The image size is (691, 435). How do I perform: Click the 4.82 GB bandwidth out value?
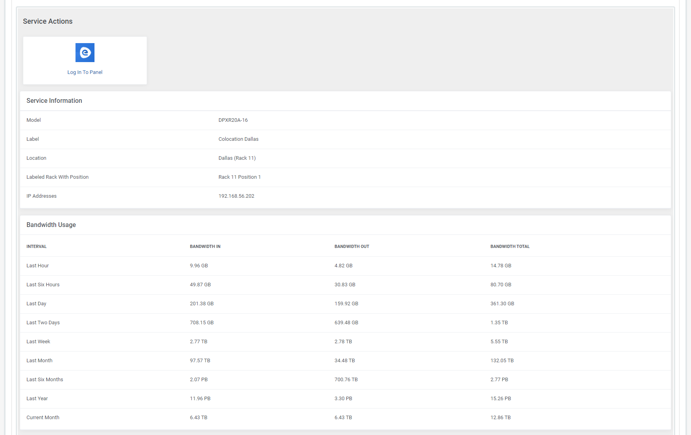tap(344, 266)
